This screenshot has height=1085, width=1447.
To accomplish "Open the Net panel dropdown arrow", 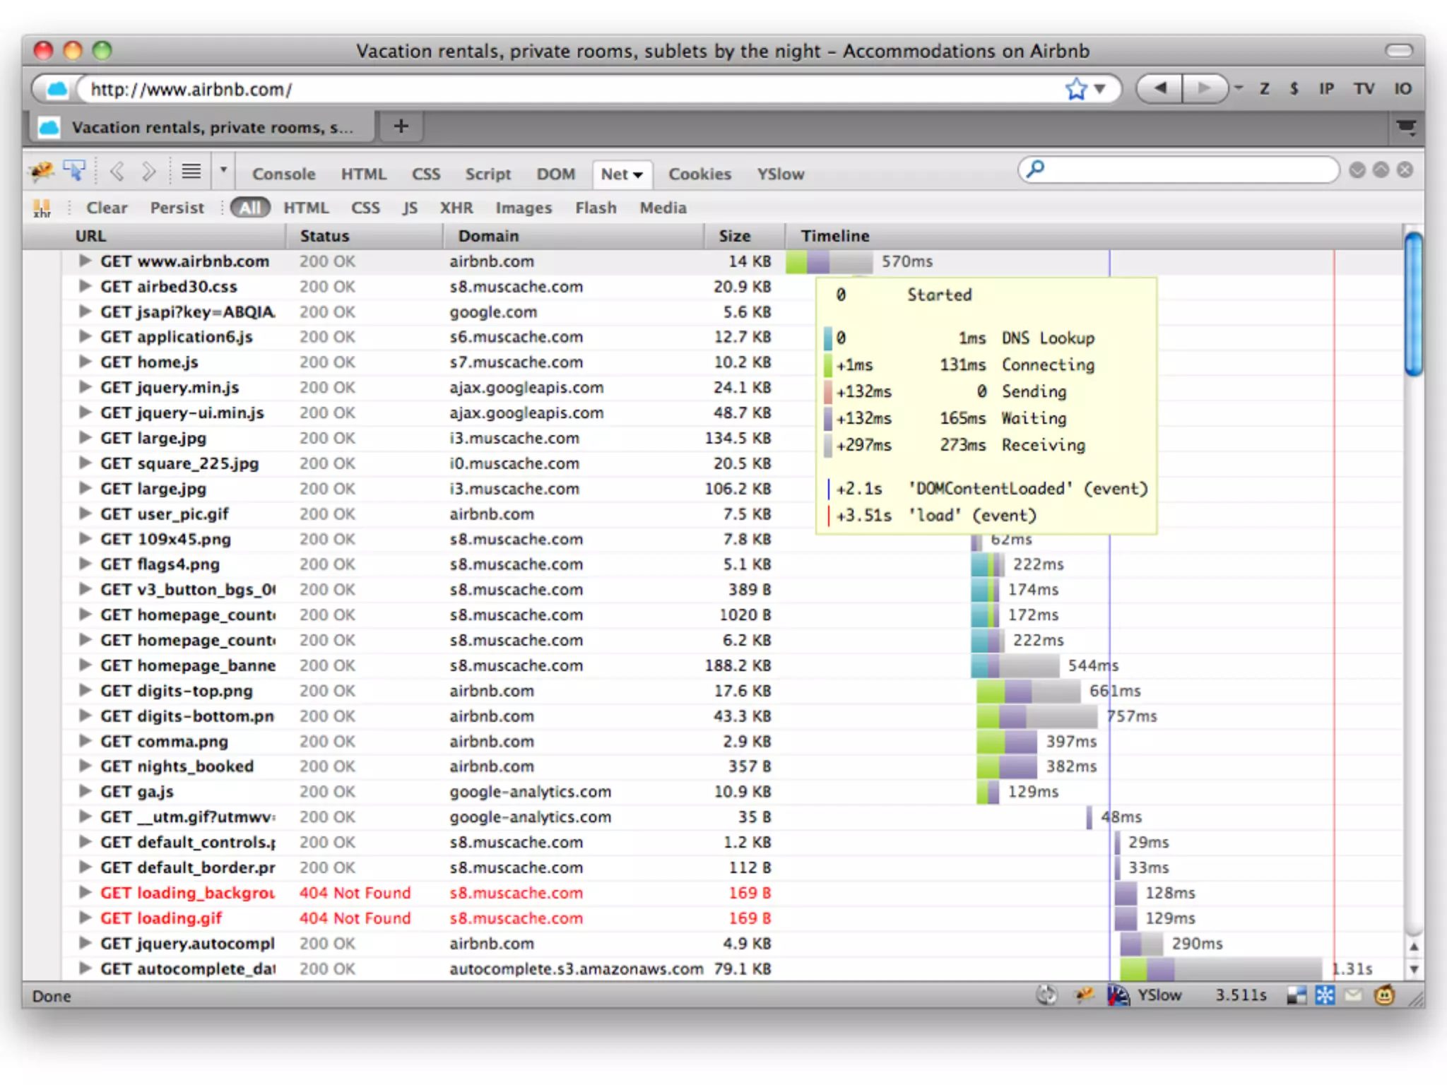I will click(x=638, y=174).
